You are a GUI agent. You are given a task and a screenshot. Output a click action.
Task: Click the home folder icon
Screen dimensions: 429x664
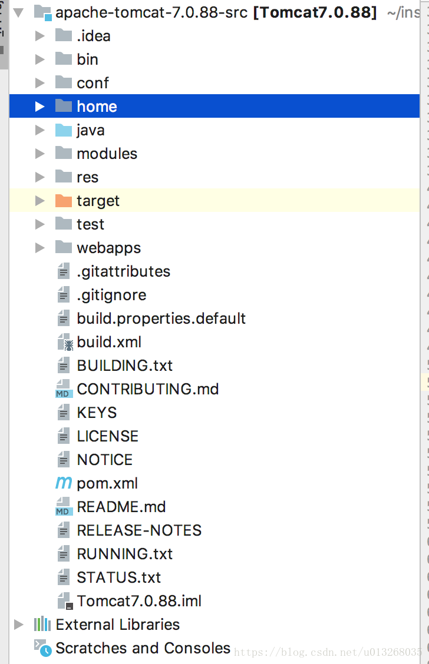click(x=64, y=106)
